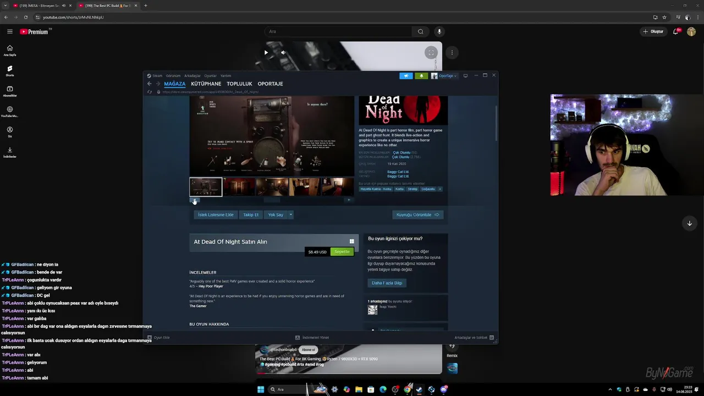
Task: Open Steam's Yardım menu
Action: 226,76
